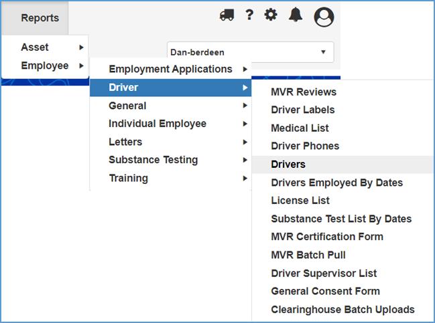Open the Medical List report

point(300,128)
